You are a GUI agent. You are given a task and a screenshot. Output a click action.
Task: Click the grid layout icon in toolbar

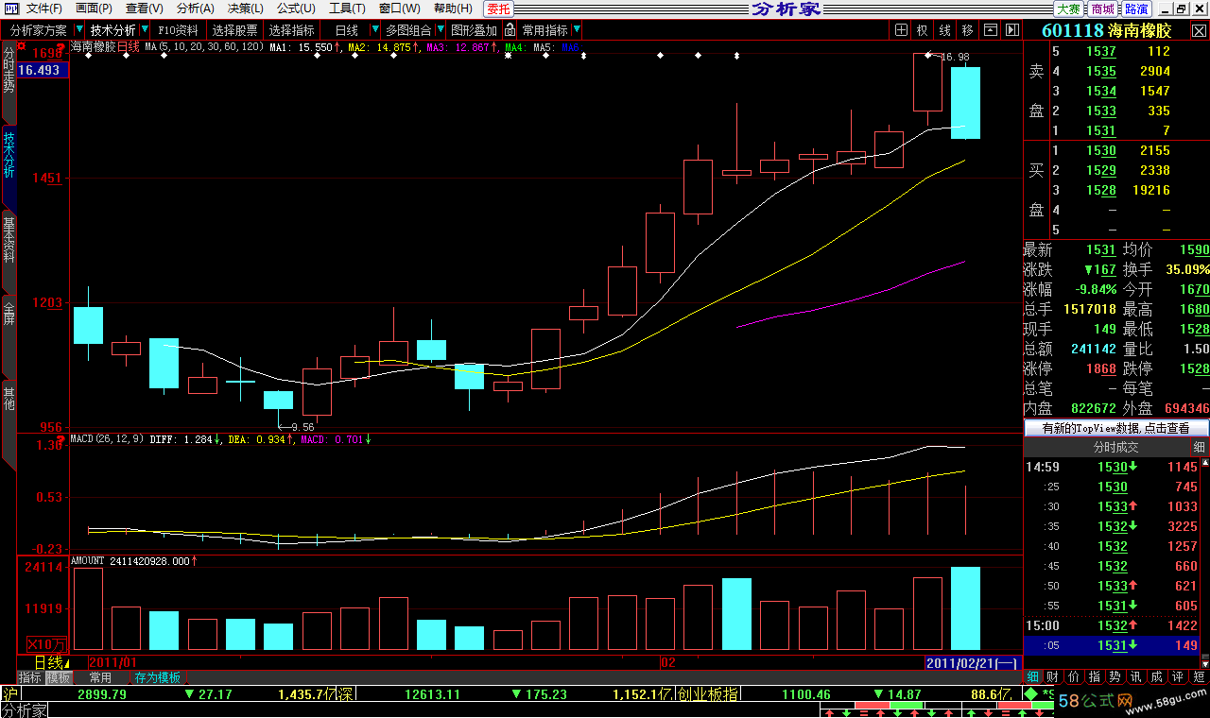click(x=901, y=30)
